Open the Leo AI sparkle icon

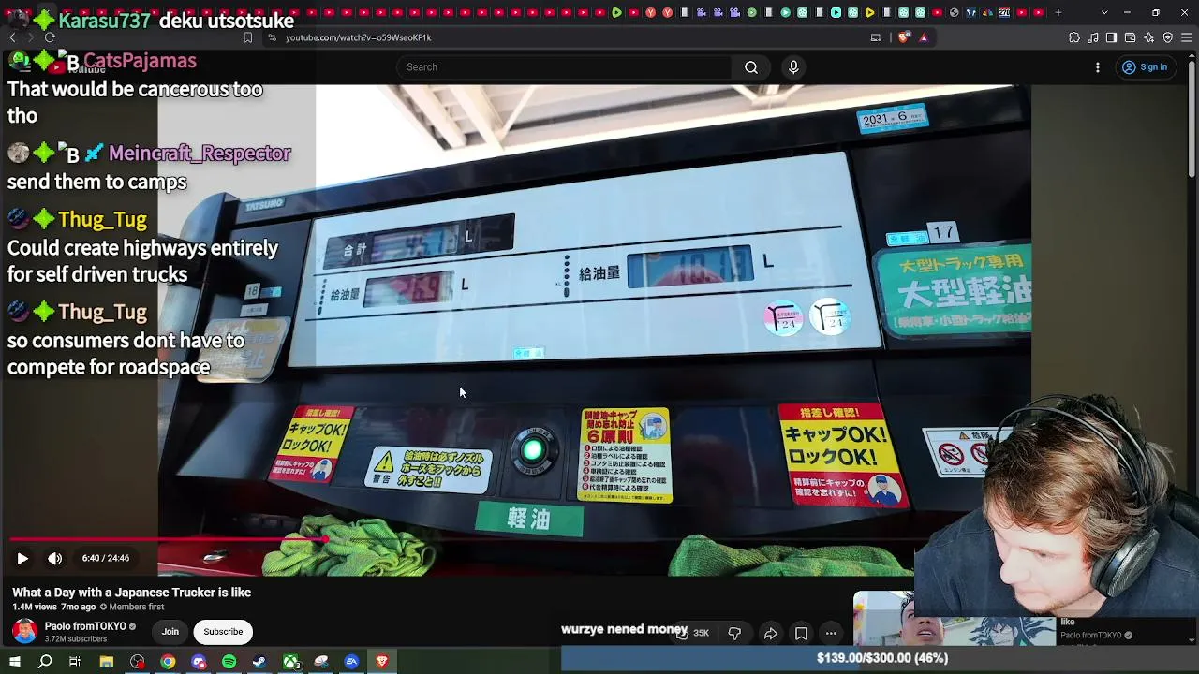1149,37
